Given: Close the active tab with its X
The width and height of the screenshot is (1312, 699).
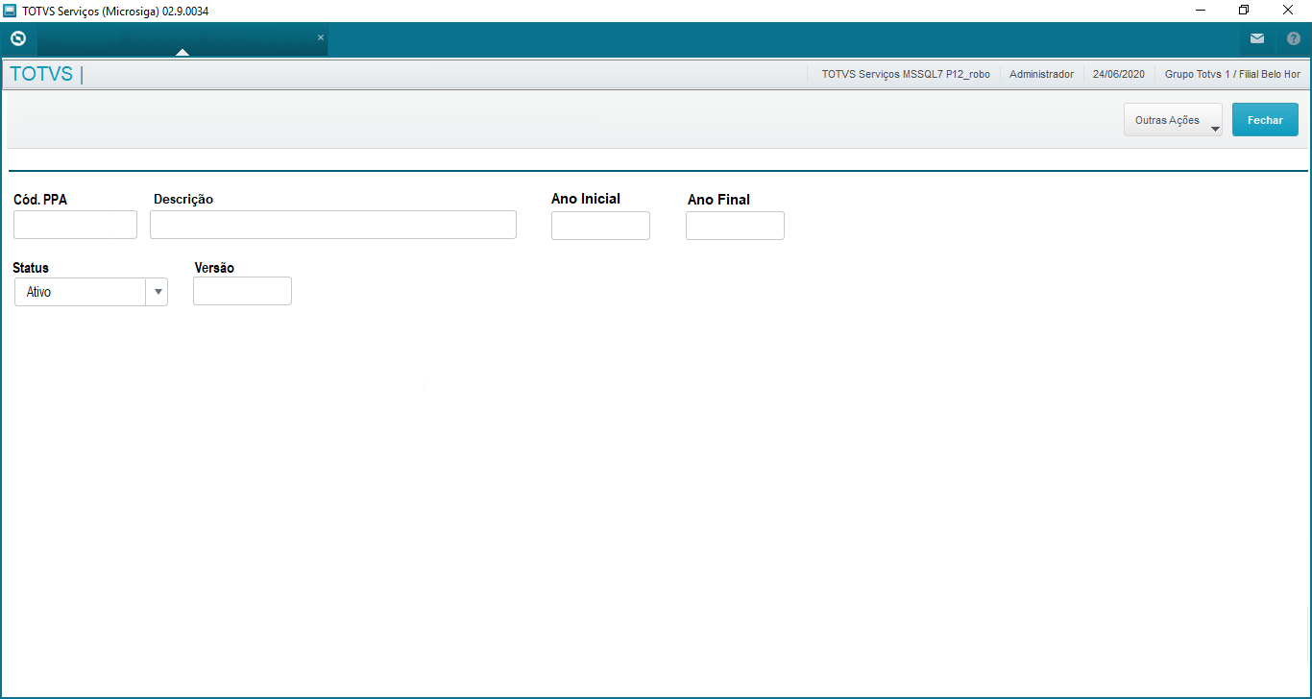Looking at the screenshot, I should [321, 37].
